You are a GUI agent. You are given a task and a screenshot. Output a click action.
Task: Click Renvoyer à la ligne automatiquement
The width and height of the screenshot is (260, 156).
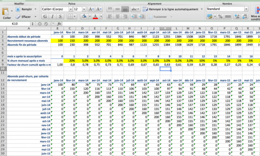pyautogui.click(x=173, y=9)
